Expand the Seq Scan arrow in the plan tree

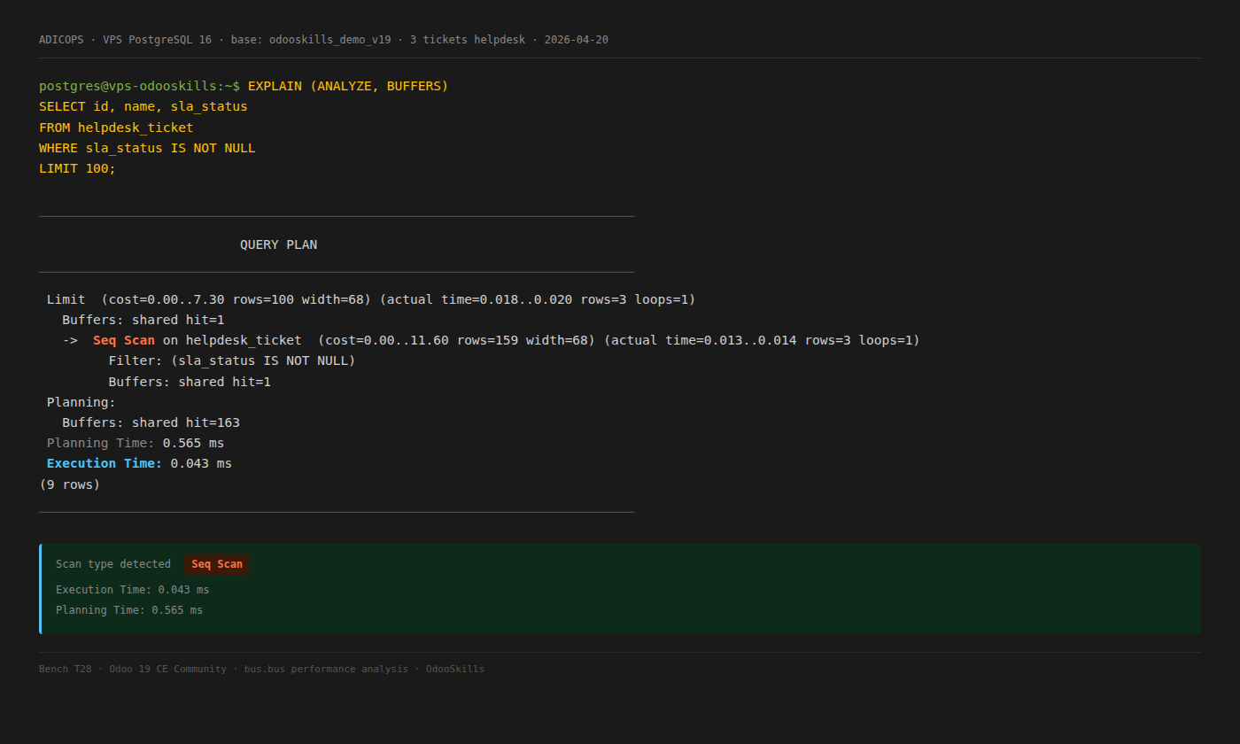click(70, 339)
